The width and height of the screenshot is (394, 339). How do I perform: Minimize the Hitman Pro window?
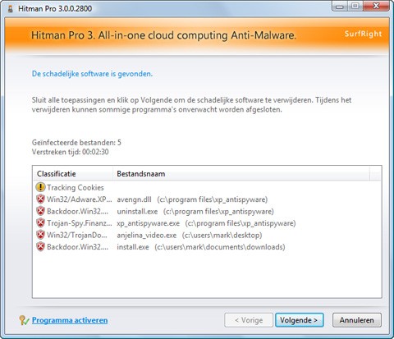(340, 7)
